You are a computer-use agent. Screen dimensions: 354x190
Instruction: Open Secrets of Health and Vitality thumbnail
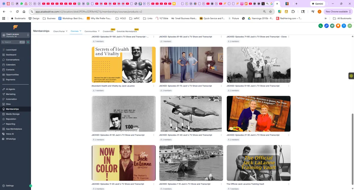click(x=124, y=65)
